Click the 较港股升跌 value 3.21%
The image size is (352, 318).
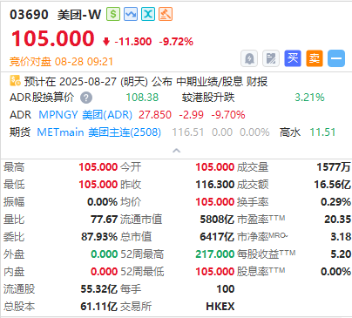[309, 98]
